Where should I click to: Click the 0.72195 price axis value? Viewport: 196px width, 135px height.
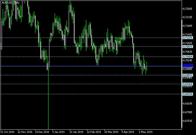pos(188,17)
